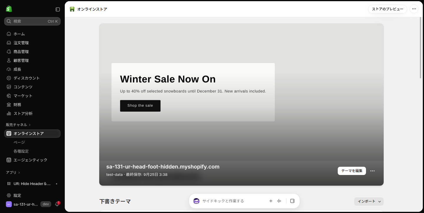
Task: Click the sa-131-ur-head-foot-hidden.myshopify.com text
Action: [x=163, y=167]
